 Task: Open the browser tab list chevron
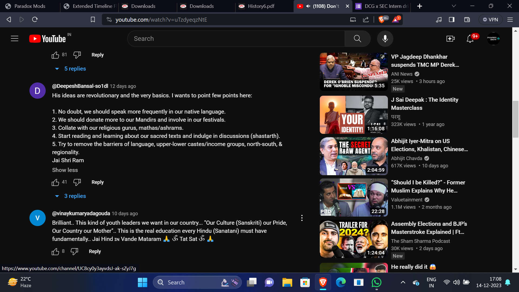(454, 6)
